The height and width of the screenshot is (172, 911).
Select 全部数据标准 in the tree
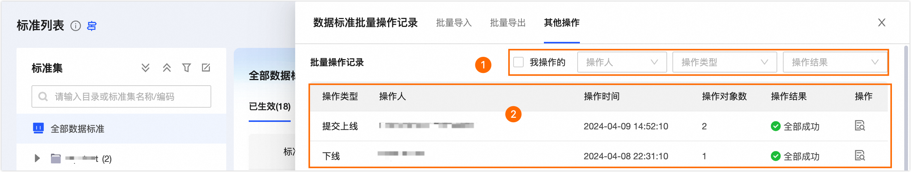click(x=78, y=129)
